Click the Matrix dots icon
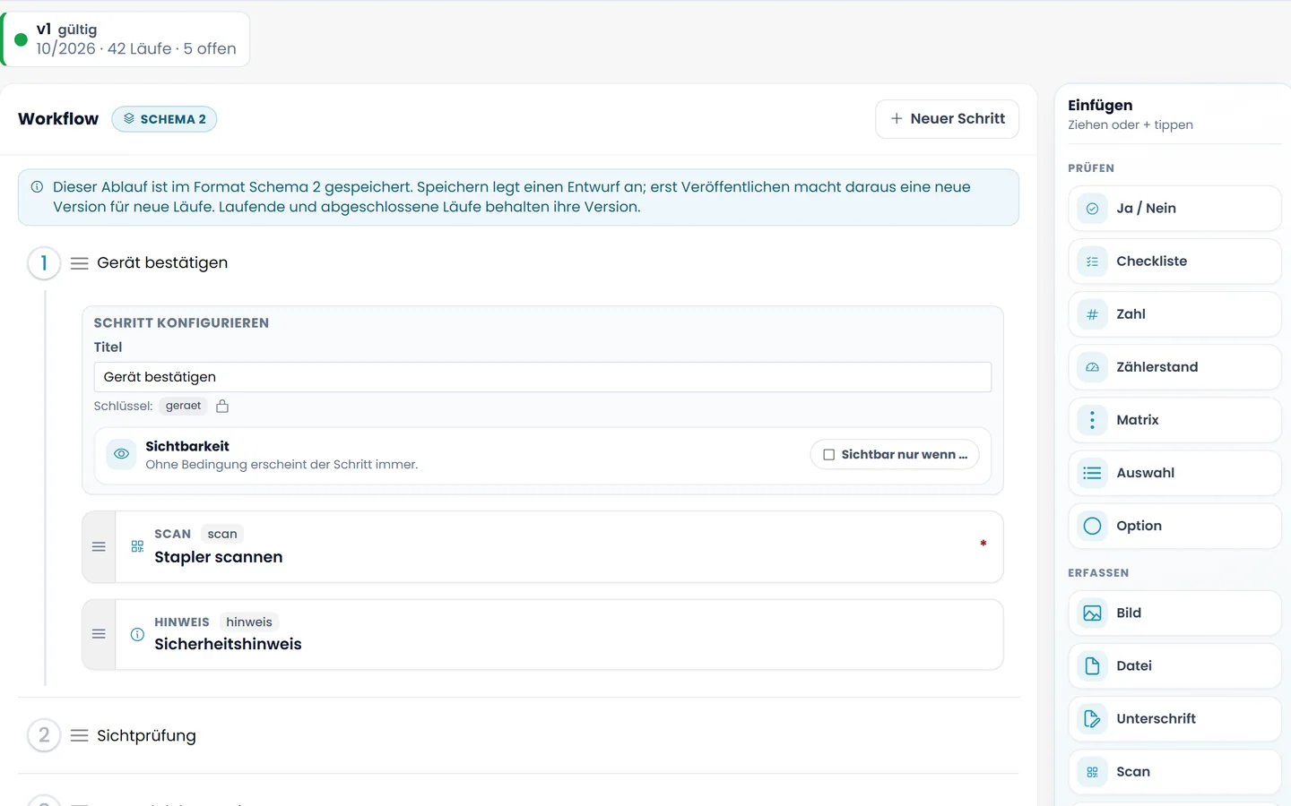The image size is (1291, 806). click(1092, 420)
